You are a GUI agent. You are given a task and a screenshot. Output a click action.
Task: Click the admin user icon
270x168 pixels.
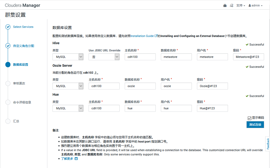tap(250, 5)
